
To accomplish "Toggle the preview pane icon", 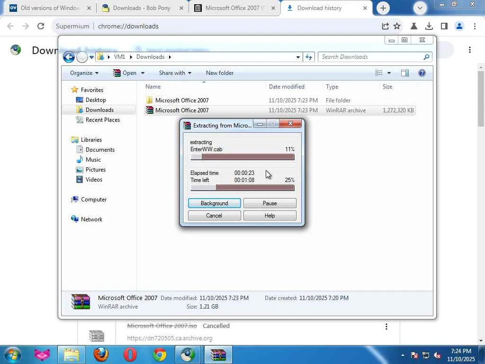I will pyautogui.click(x=405, y=73).
